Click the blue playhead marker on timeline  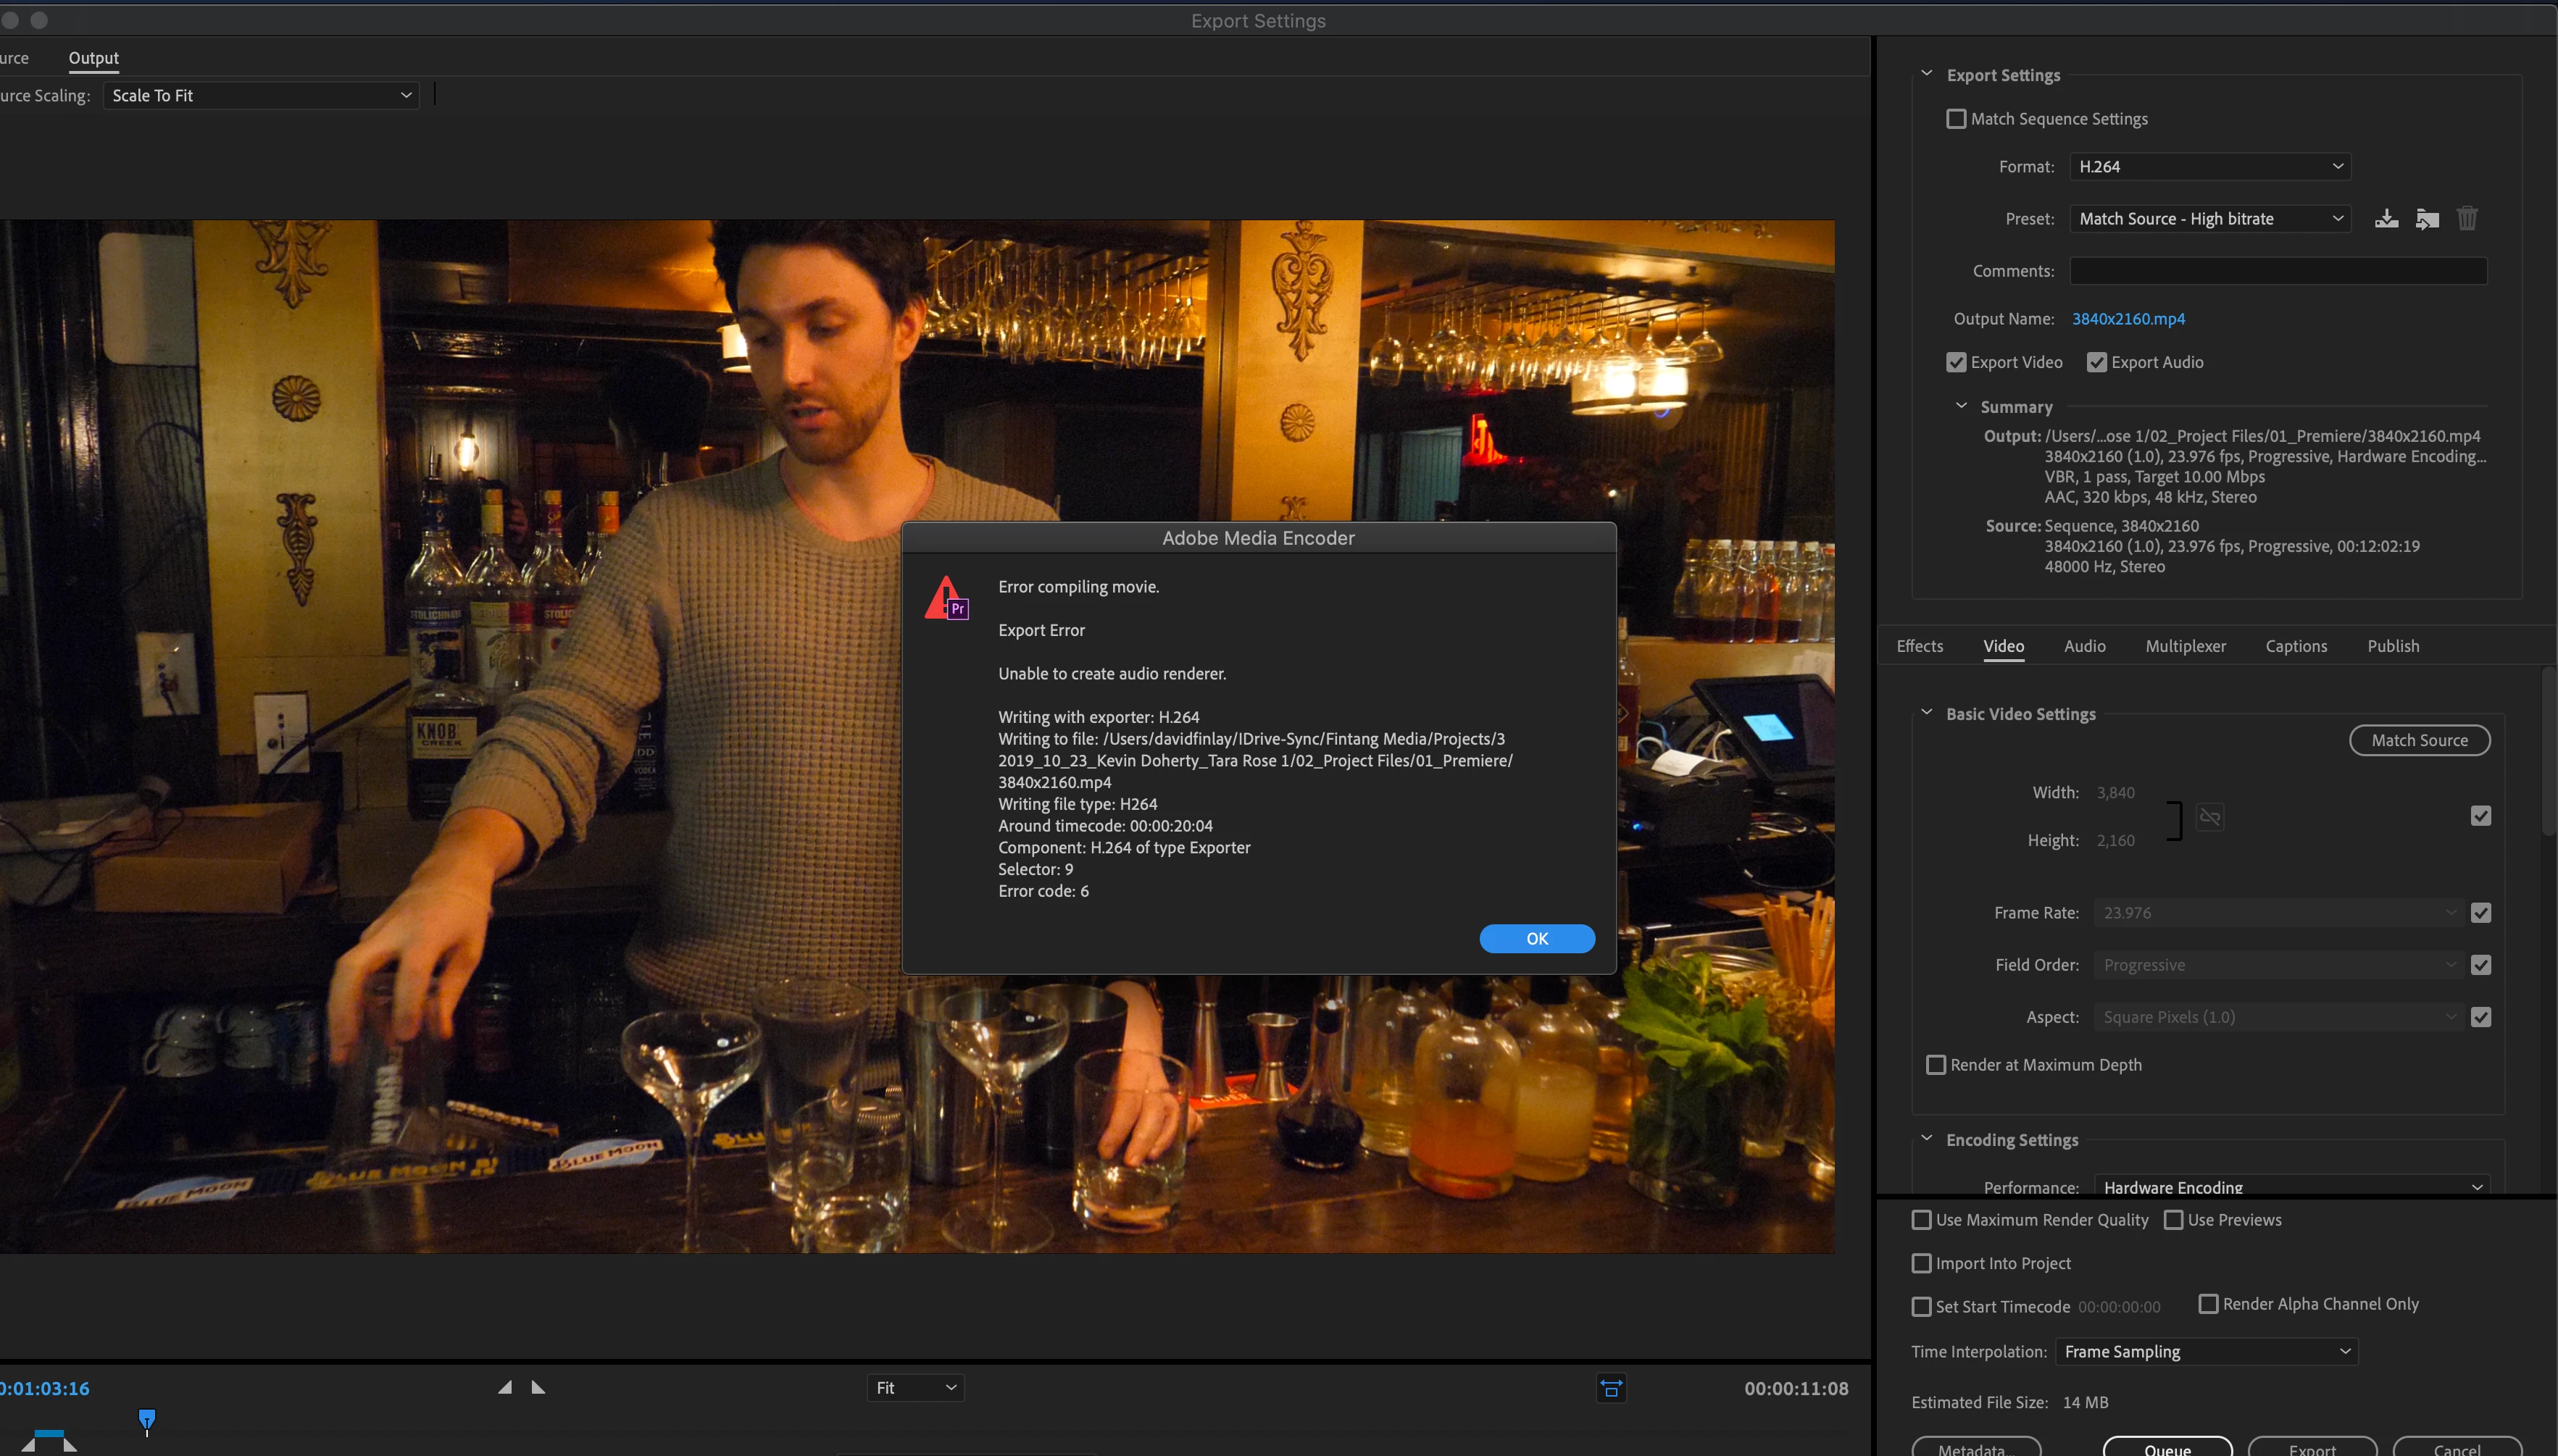pos(147,1419)
